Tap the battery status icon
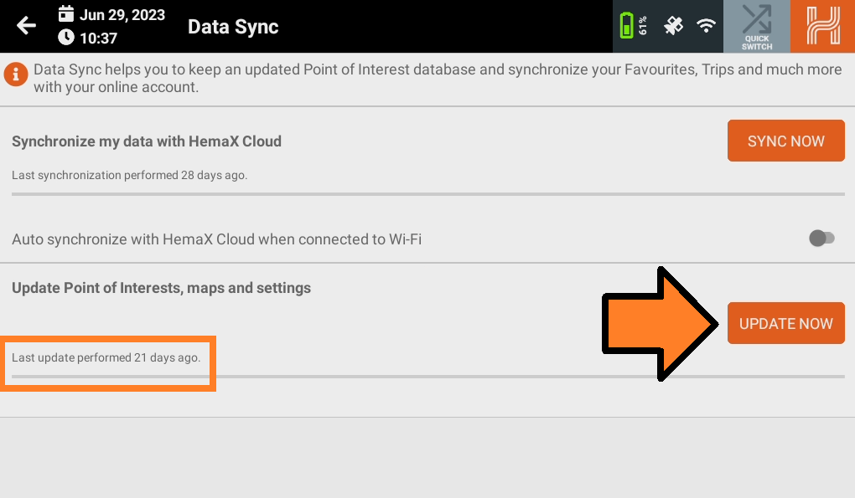The width and height of the screenshot is (855, 498). [x=633, y=26]
